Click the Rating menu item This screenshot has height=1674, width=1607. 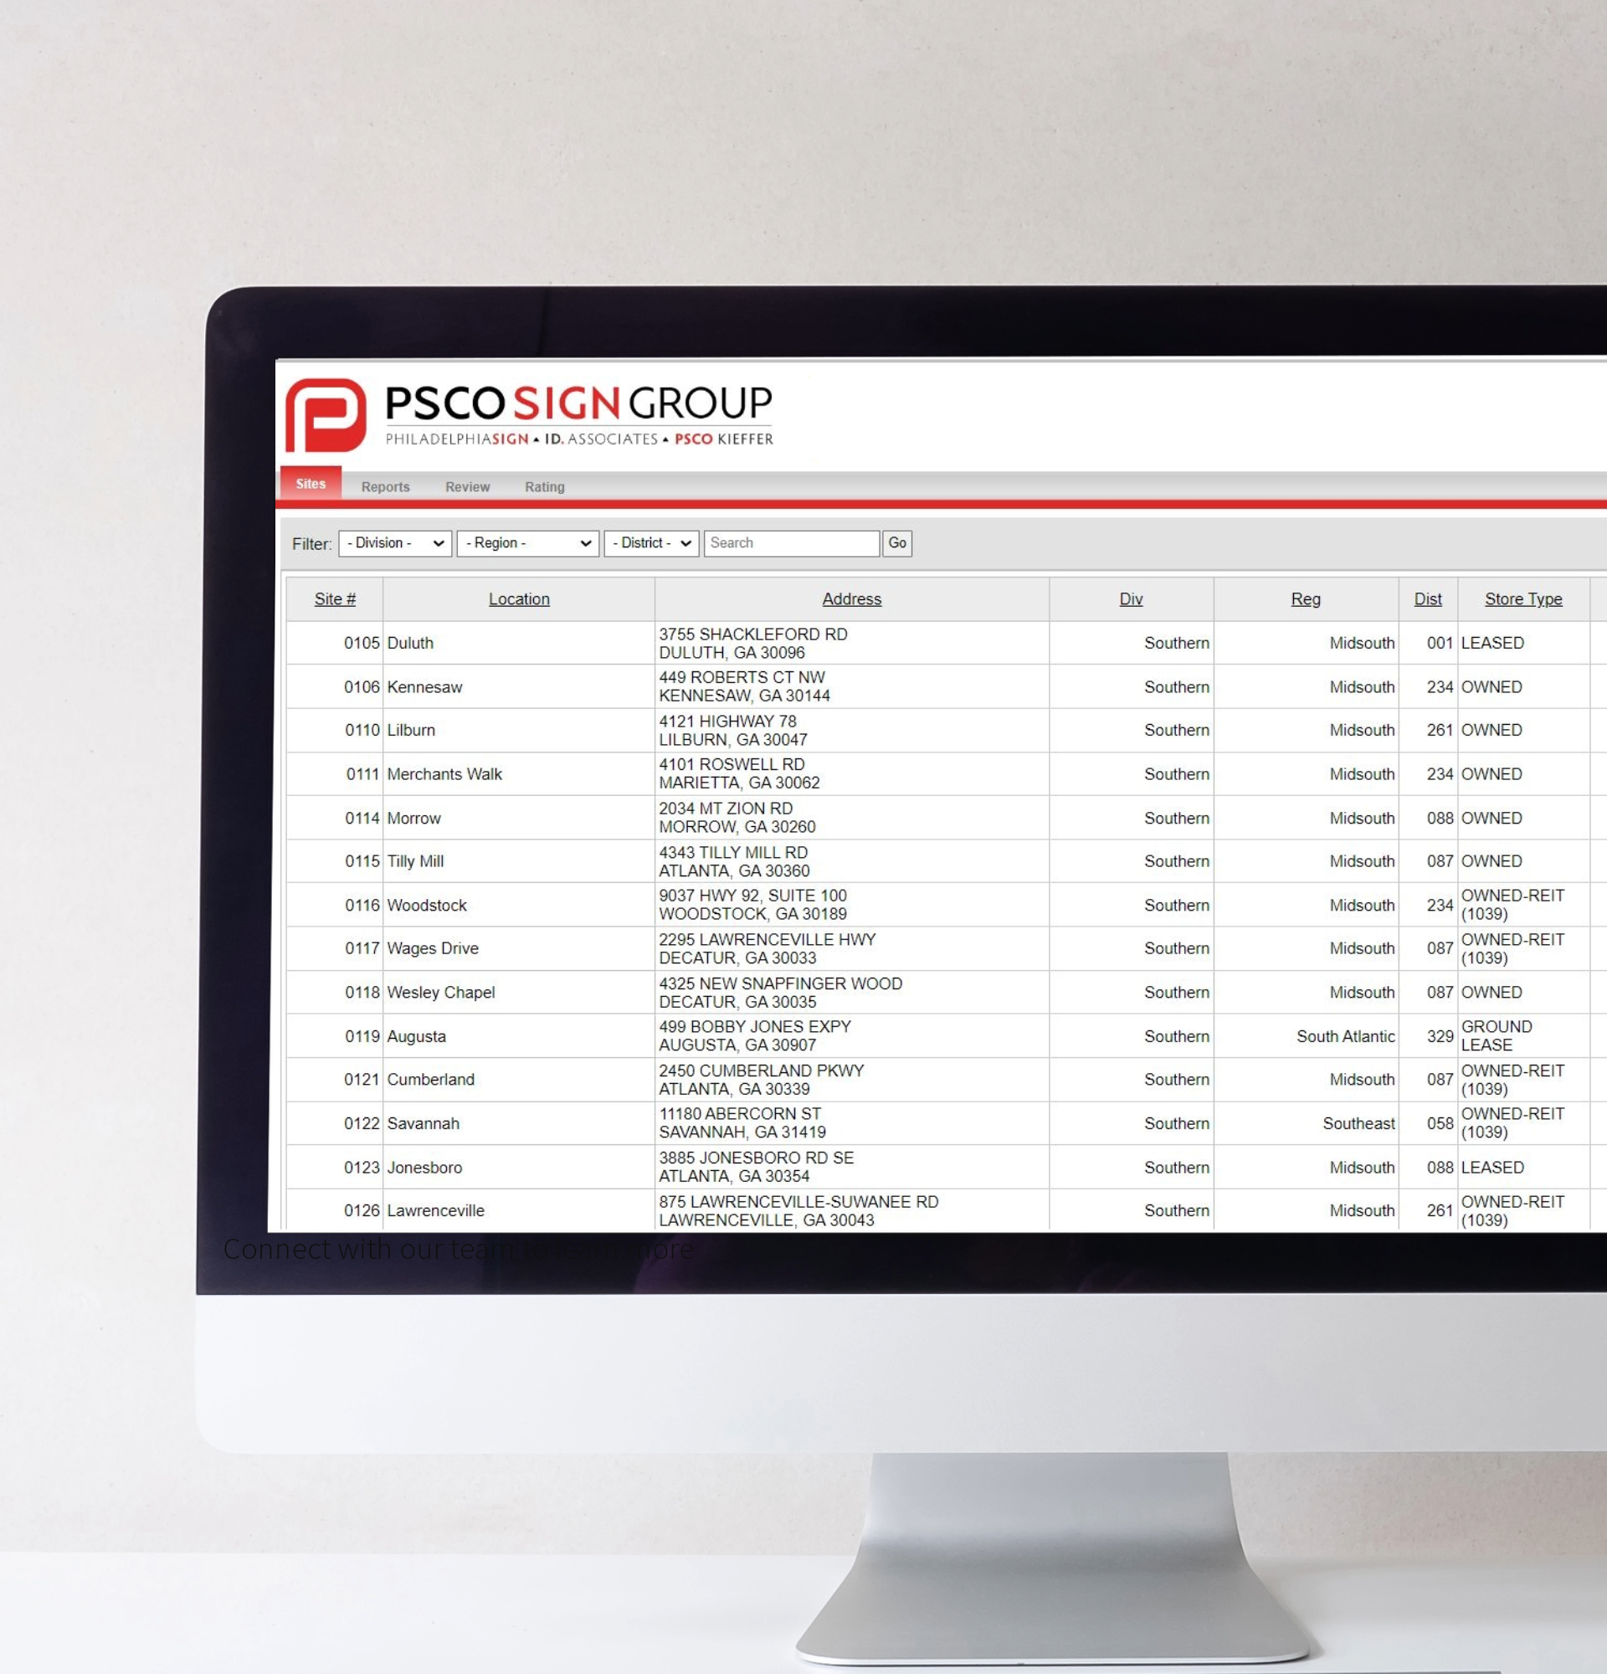pos(544,485)
